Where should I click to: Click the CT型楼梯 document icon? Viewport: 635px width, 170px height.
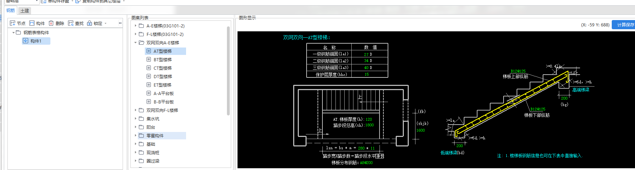(x=149, y=68)
